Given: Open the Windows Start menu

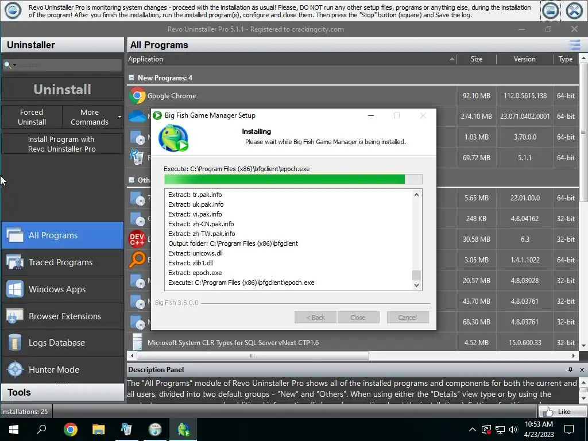Looking at the screenshot, I should click(14, 430).
